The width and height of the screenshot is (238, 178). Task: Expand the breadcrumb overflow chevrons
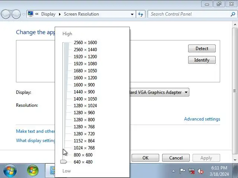[x=37, y=14]
